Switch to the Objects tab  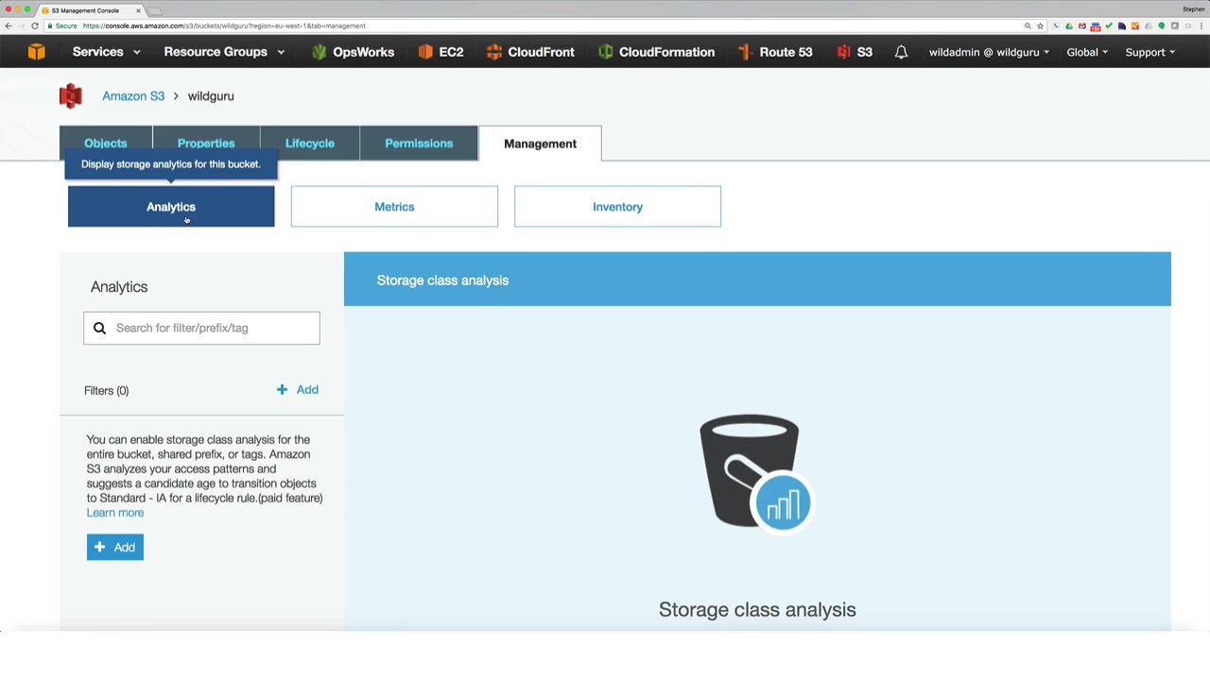point(105,144)
